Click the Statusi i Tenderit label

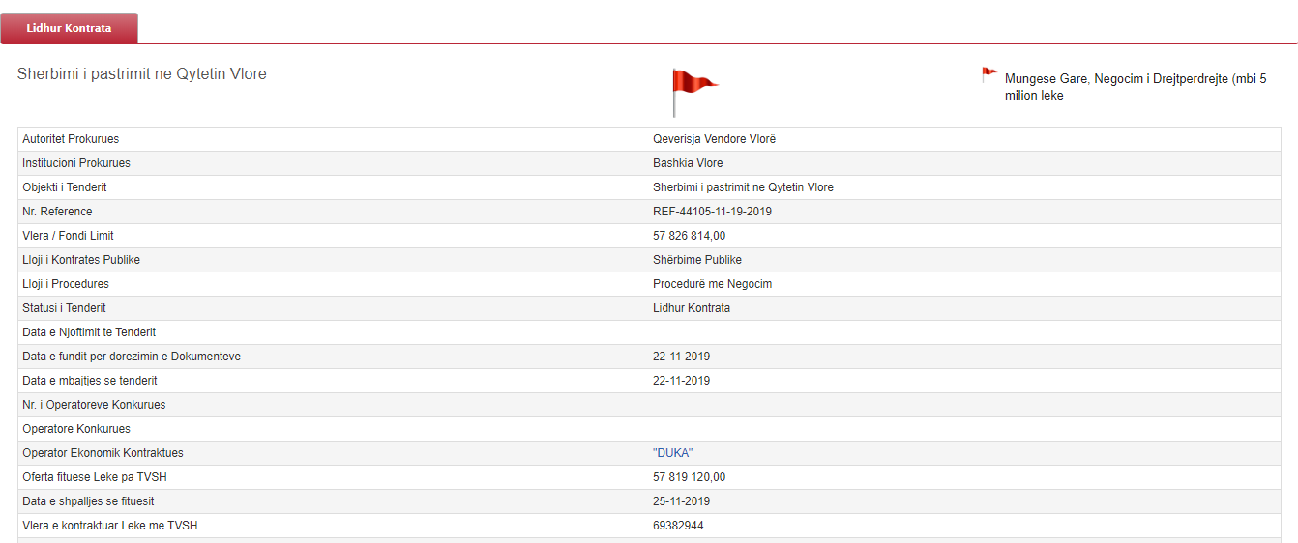tap(65, 308)
